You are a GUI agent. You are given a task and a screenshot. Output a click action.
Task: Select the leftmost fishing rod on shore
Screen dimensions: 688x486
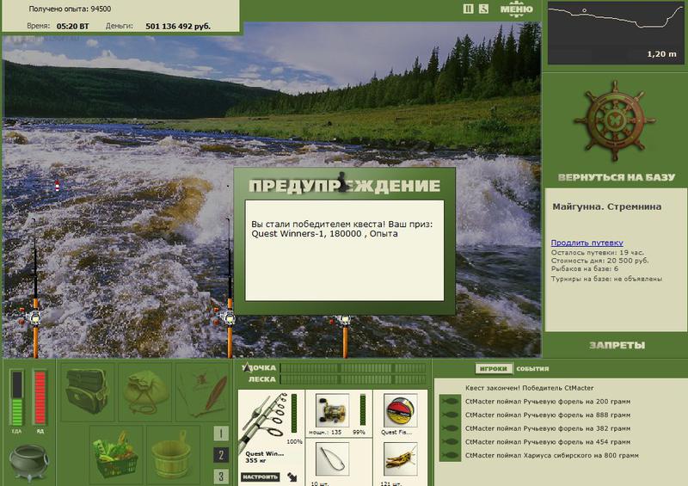(34, 290)
